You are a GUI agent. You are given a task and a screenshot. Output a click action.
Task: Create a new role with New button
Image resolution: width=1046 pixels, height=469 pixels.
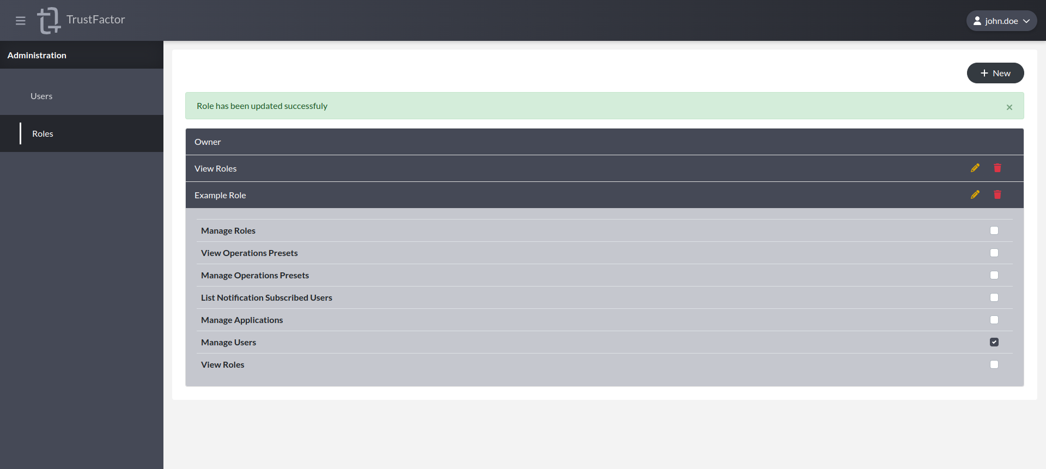pyautogui.click(x=995, y=73)
